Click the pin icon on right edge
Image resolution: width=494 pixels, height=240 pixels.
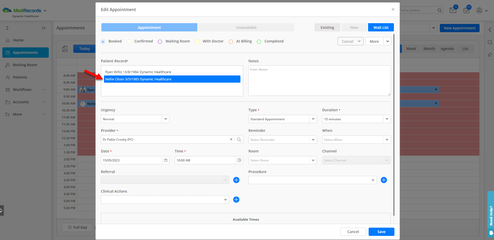[x=490, y=55]
